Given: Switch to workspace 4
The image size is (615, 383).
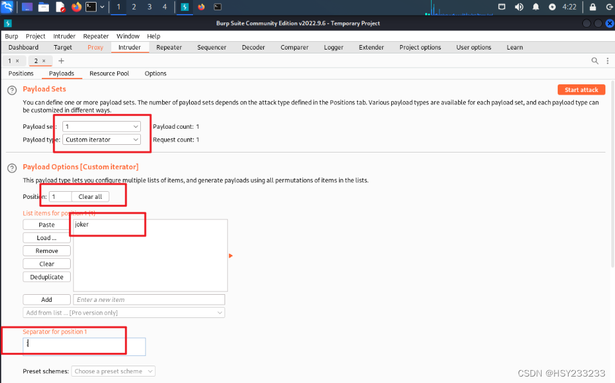Looking at the screenshot, I should pos(165,7).
